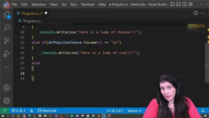Open Task View in the taskbar
Viewport: 209px width, 118px height.
[x=13, y=116]
